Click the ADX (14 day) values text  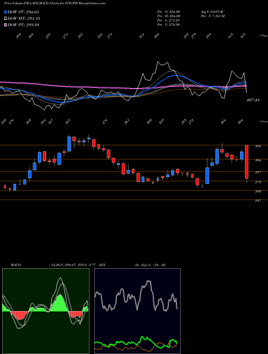point(150,265)
